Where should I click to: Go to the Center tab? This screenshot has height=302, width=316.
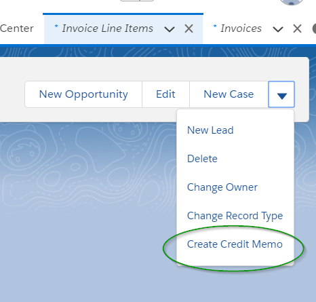[17, 29]
